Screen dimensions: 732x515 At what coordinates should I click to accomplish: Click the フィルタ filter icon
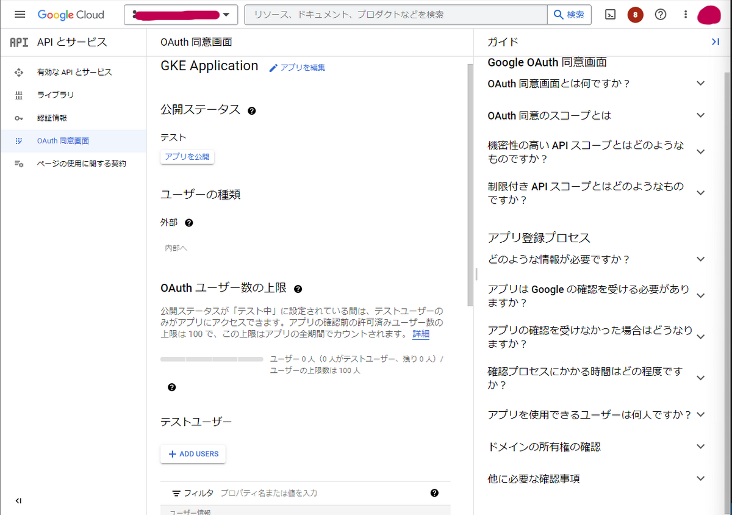pyautogui.click(x=177, y=493)
